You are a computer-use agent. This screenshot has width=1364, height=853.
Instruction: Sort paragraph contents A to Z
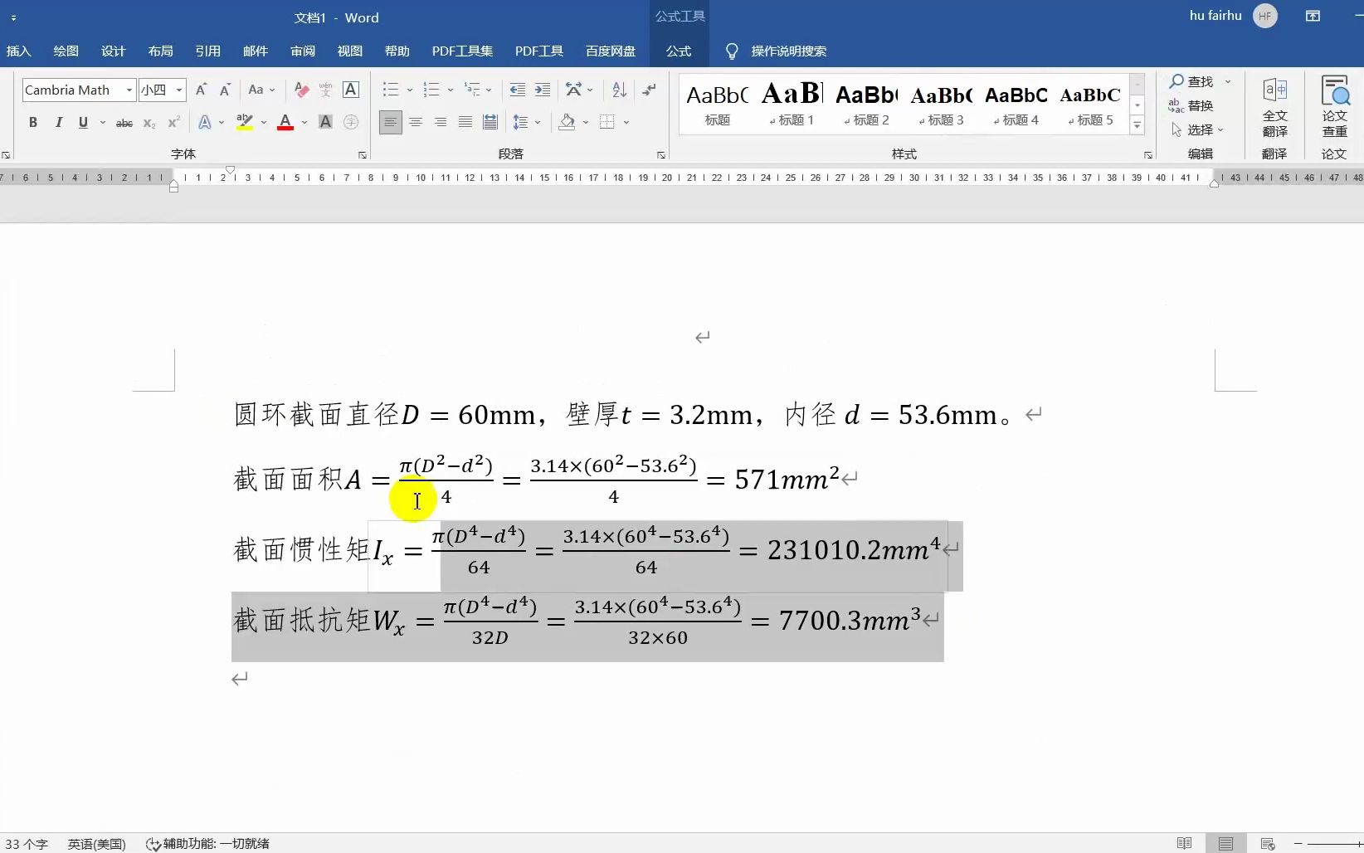click(x=619, y=90)
